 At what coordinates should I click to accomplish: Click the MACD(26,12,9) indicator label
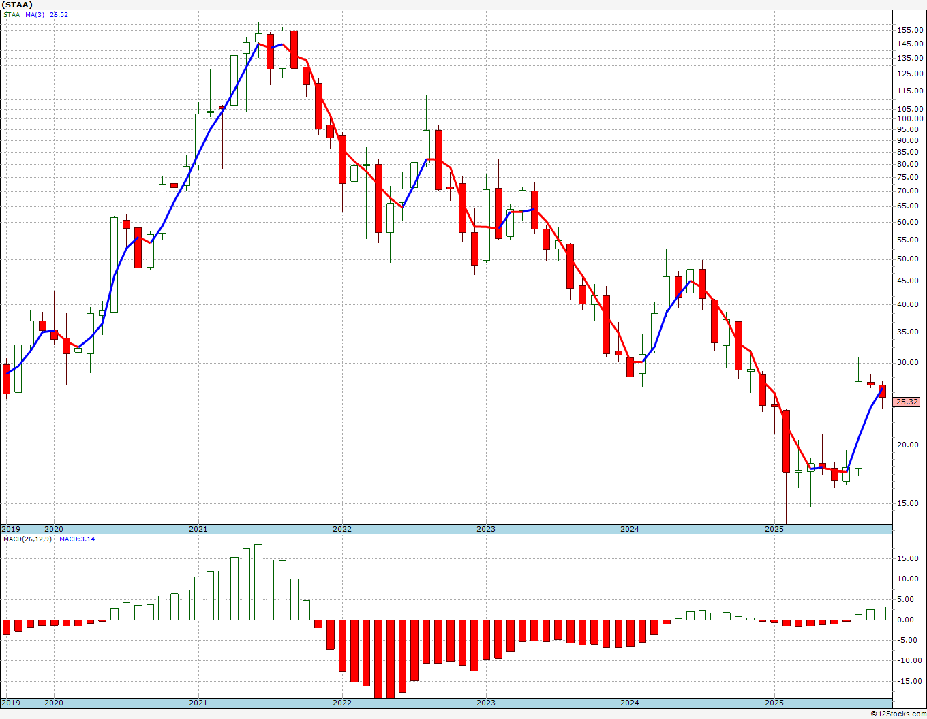click(27, 539)
